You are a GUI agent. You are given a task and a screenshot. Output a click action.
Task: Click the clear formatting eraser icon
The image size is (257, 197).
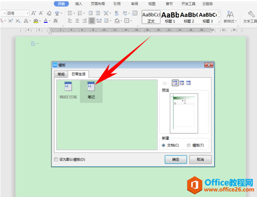49,13
